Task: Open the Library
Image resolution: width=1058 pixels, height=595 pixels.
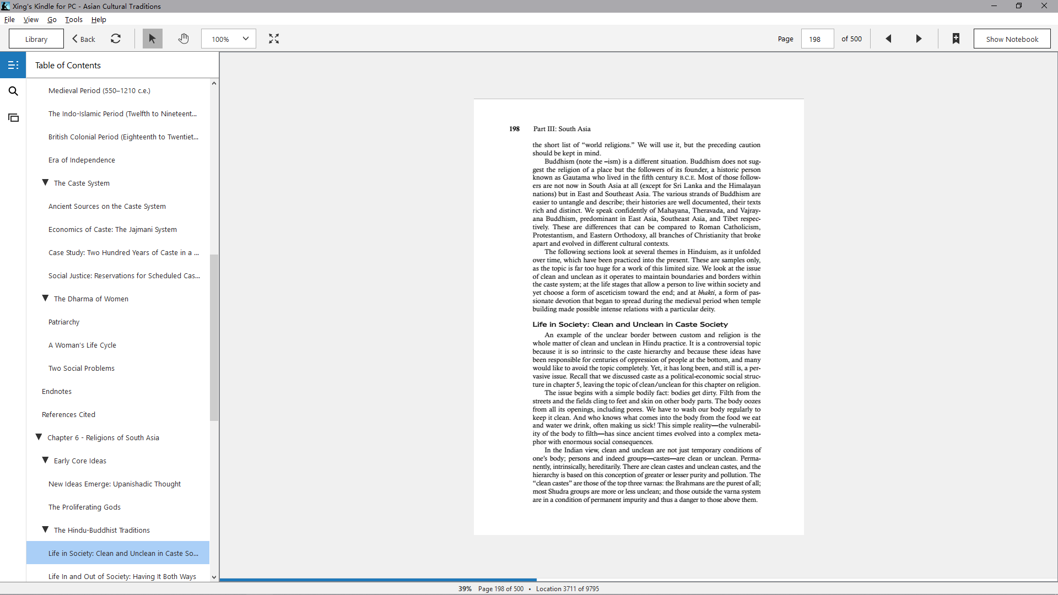Action: [36, 39]
